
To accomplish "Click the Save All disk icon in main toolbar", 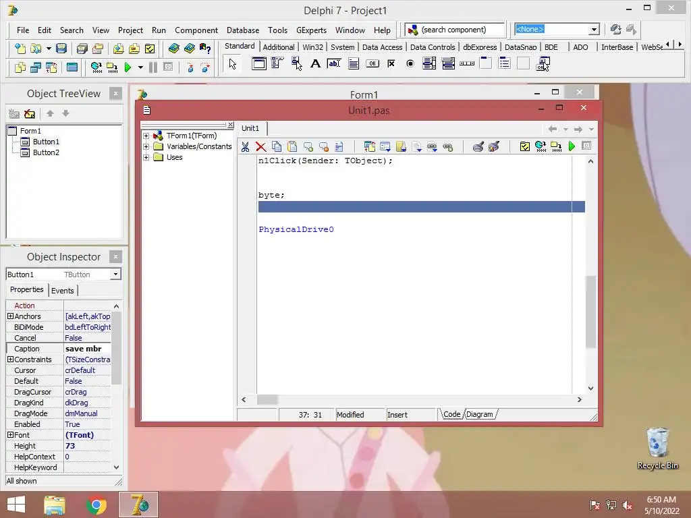I will coord(82,49).
